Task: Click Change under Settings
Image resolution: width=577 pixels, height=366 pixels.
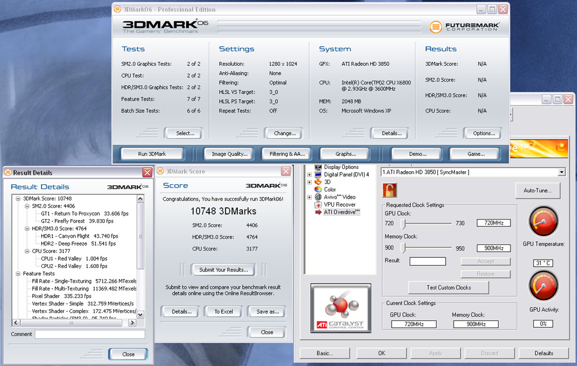Action: 285,133
